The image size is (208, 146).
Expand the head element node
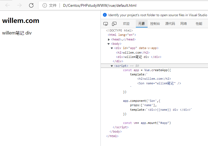click(x=109, y=40)
